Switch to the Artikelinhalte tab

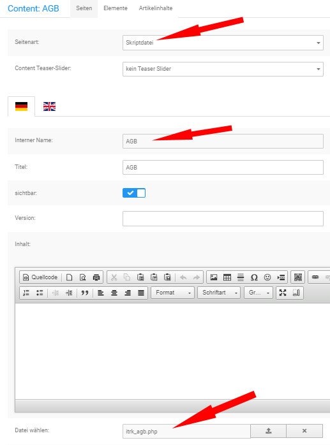(x=156, y=8)
